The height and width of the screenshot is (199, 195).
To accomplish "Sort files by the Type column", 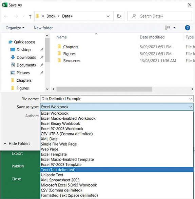I will tap(190, 37).
